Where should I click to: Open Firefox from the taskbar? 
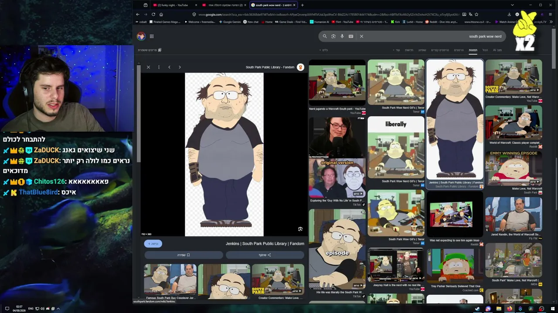509,309
